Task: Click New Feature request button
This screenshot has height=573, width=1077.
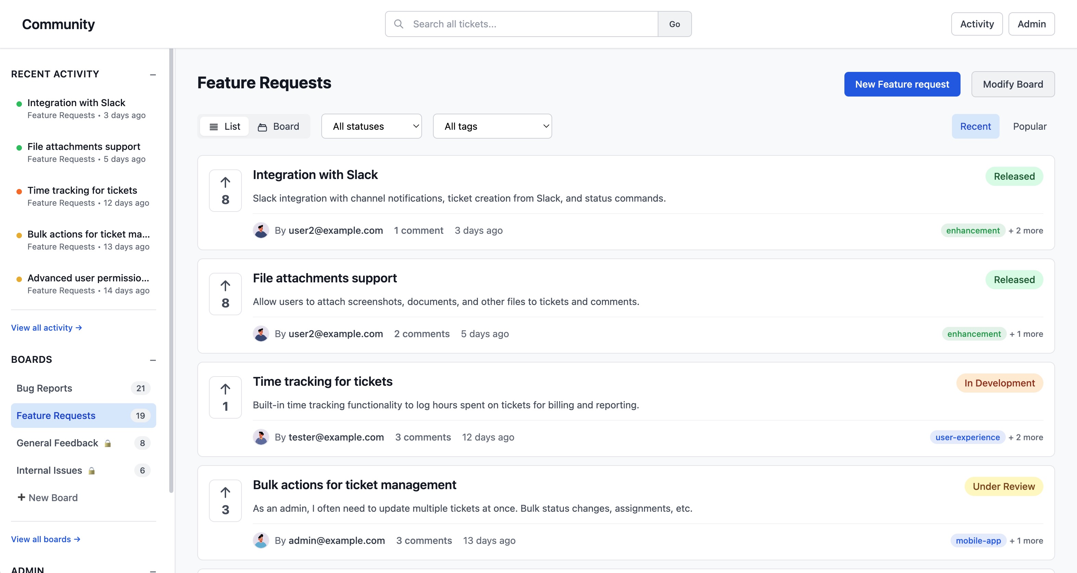Action: point(902,84)
